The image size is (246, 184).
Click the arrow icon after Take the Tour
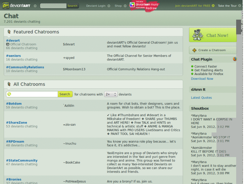tap(240, 6)
